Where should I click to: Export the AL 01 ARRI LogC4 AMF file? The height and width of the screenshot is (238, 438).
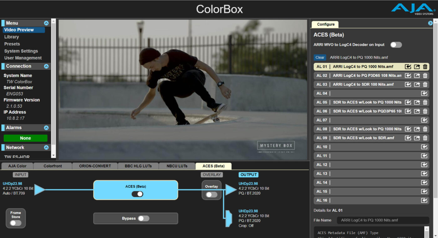tap(416, 66)
